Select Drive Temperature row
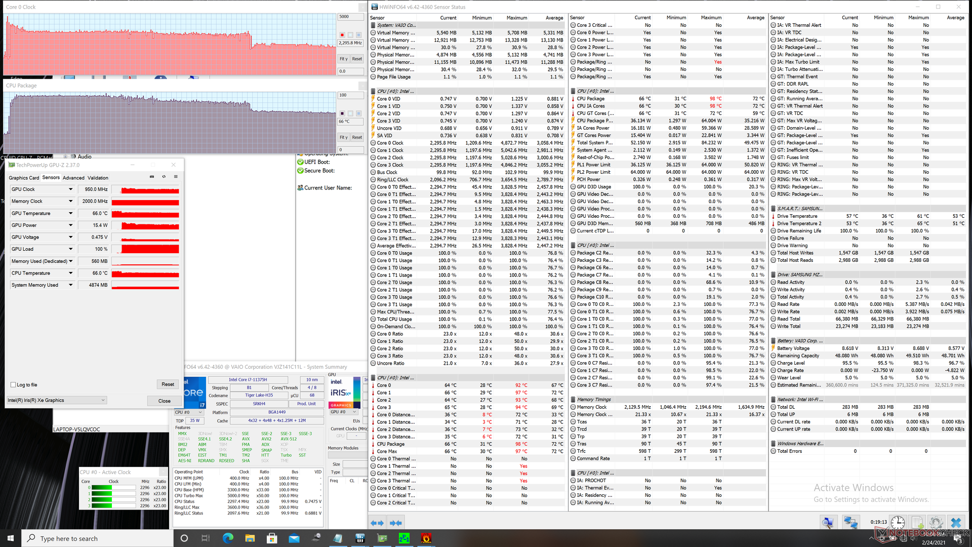This screenshot has width=972, height=547. (868, 216)
